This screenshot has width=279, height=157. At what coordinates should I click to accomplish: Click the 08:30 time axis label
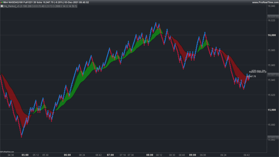(172, 155)
